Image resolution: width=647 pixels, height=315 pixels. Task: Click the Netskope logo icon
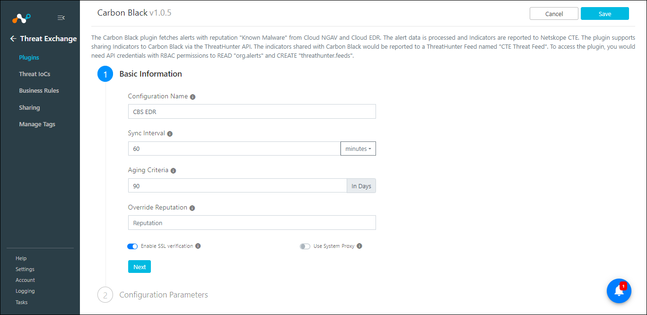(21, 18)
